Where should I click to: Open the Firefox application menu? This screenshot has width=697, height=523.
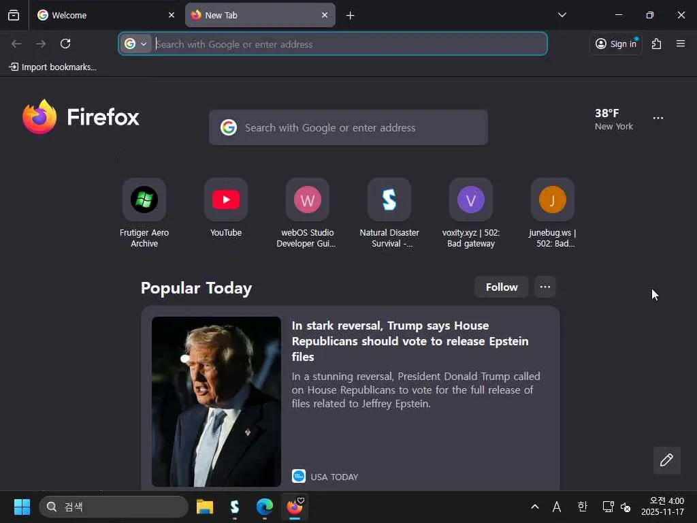point(681,44)
